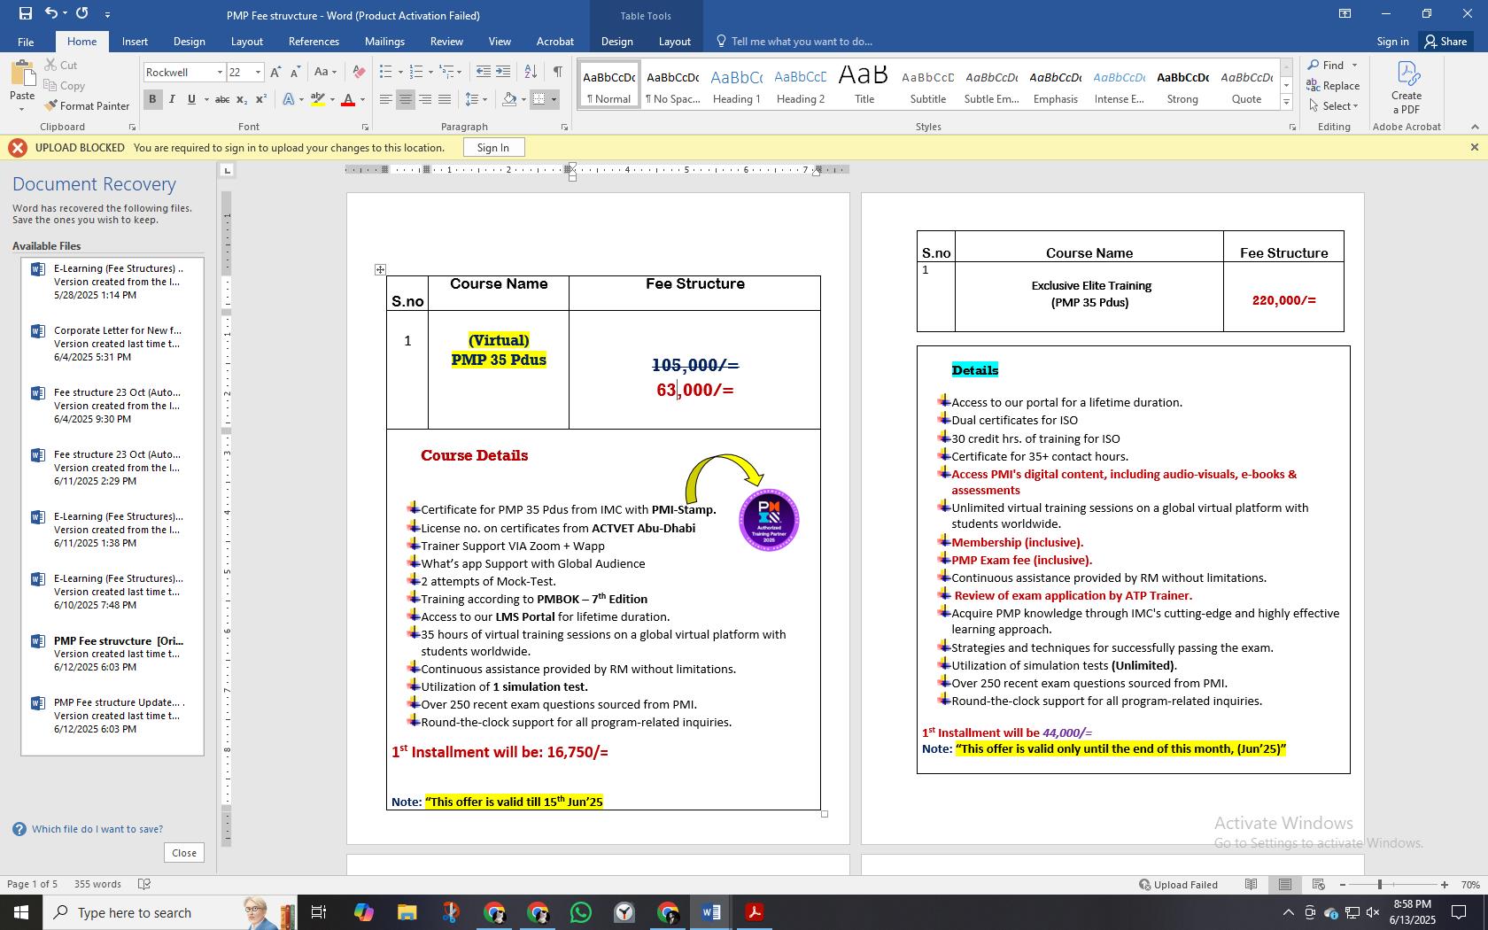Screen dimensions: 1488x930
Task: Open the font name dropdown
Action: [x=219, y=73]
